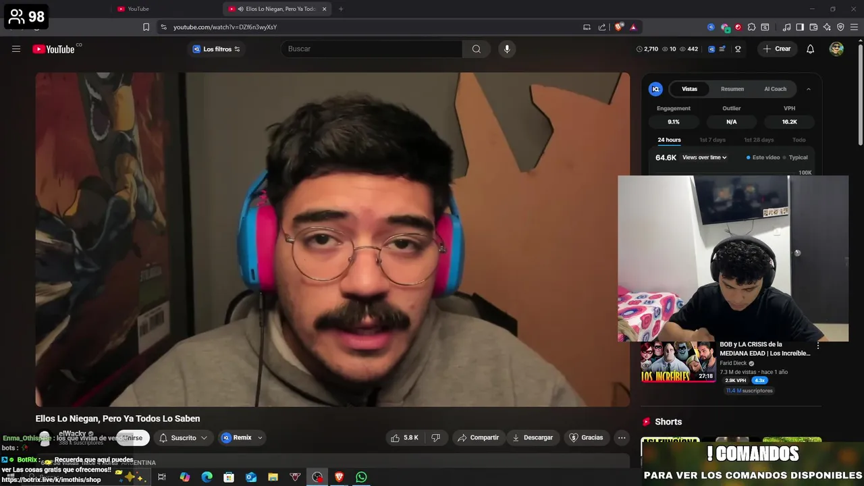
Task: Click the Descargar button
Action: click(533, 437)
